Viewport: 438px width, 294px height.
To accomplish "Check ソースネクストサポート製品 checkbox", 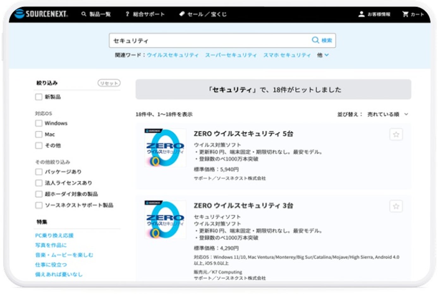I will coord(39,205).
